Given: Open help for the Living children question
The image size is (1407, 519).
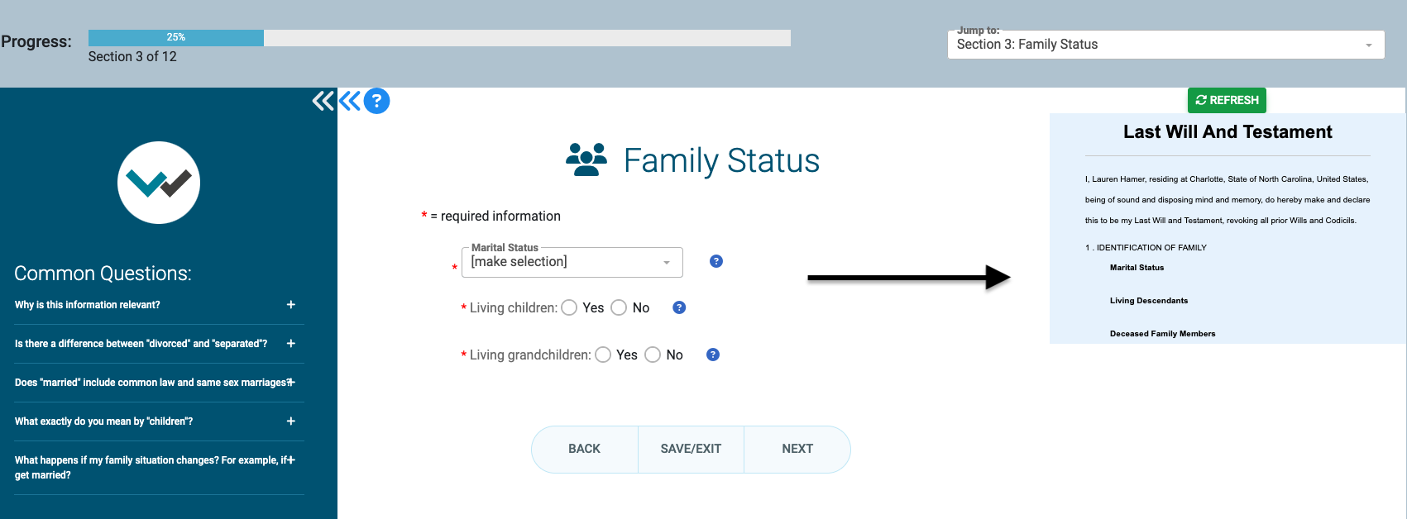Looking at the screenshot, I should click(x=678, y=307).
